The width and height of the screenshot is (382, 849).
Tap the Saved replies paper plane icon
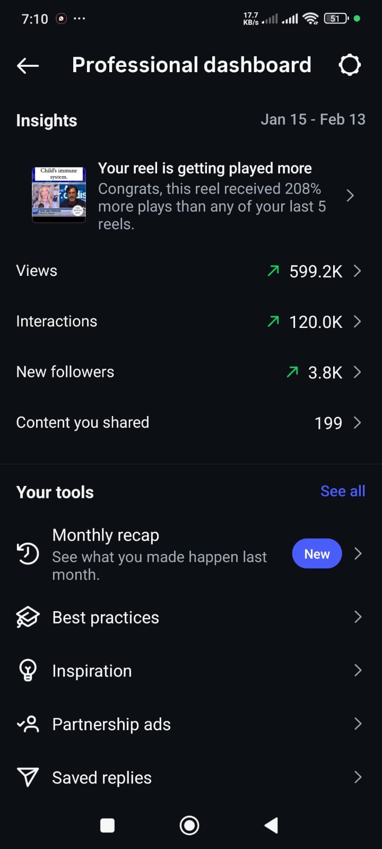click(x=28, y=777)
